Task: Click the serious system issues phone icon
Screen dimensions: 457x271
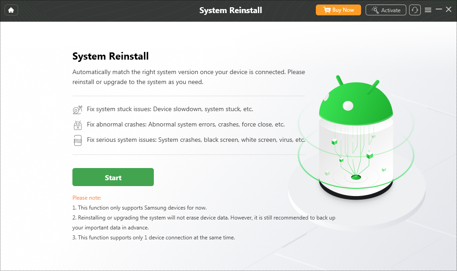Action: (x=77, y=140)
